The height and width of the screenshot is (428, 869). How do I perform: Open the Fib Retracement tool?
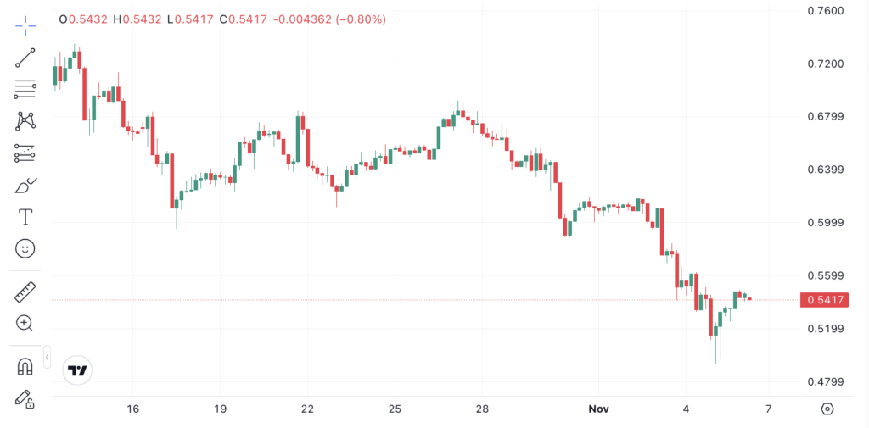(x=25, y=89)
